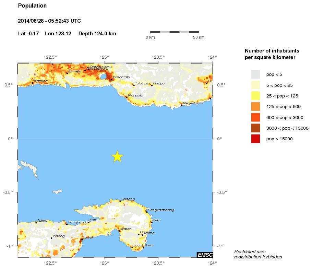Viewport: 312px width, 268px height.
Task: Click the 'Bumela' city label
Action: [x=75, y=71]
